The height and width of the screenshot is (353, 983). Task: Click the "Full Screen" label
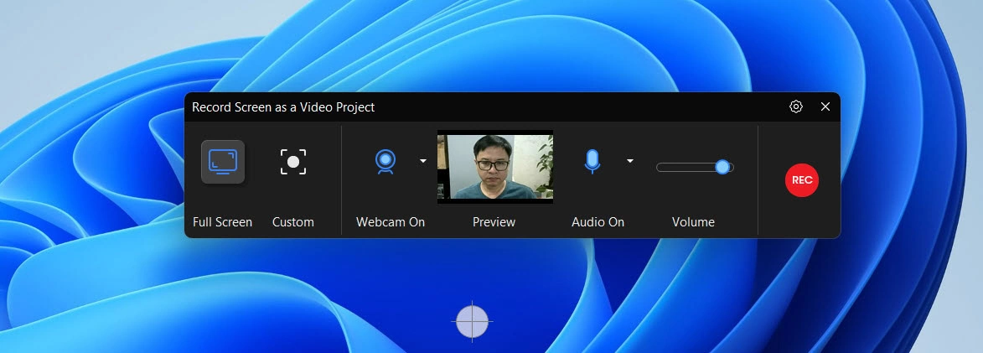(223, 222)
